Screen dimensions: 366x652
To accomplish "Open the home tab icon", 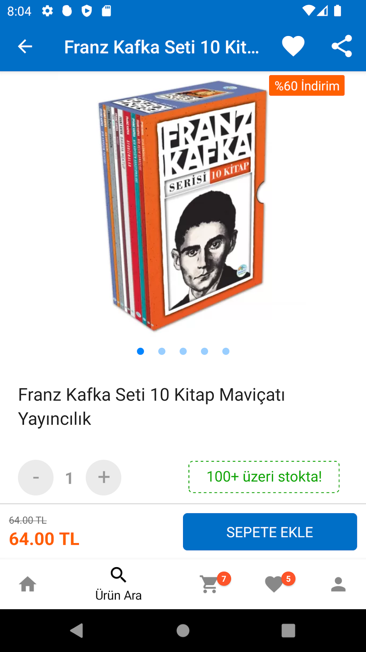I will 28,584.
